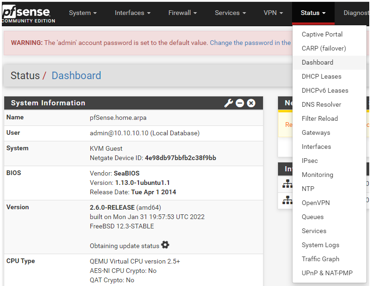Open System Logs from Status menu
Image resolution: width=373 pixels, height=286 pixels.
coord(329,245)
